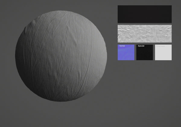This screenshot has width=181, height=127.
Task: Click the middle section of wrinkled strip
Action: coord(144,33)
